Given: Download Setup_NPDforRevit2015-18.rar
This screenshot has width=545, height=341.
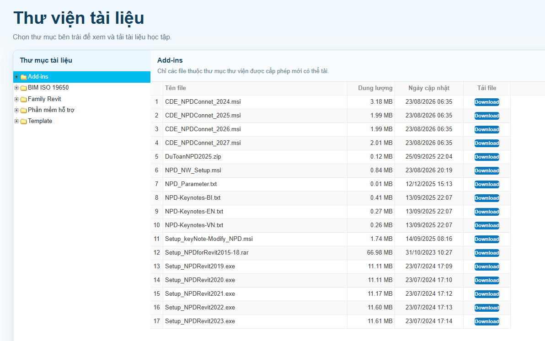Looking at the screenshot, I should click(x=486, y=253).
